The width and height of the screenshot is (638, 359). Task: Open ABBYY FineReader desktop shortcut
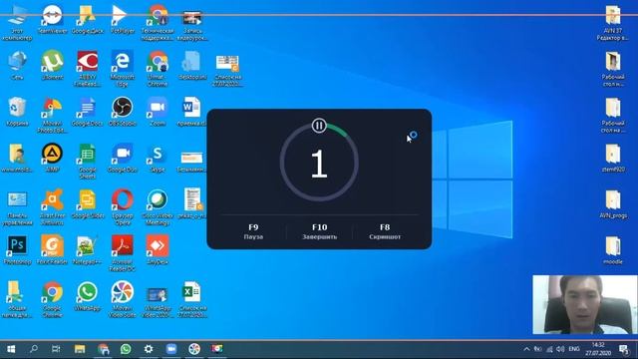87,68
